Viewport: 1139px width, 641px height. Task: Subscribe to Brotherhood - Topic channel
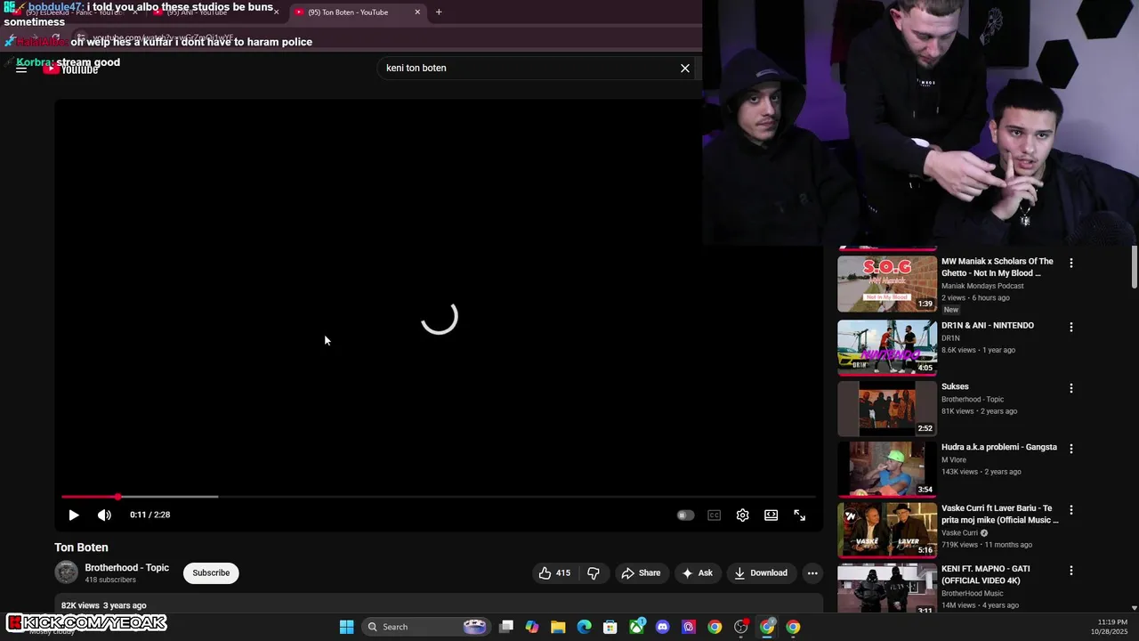tap(211, 572)
